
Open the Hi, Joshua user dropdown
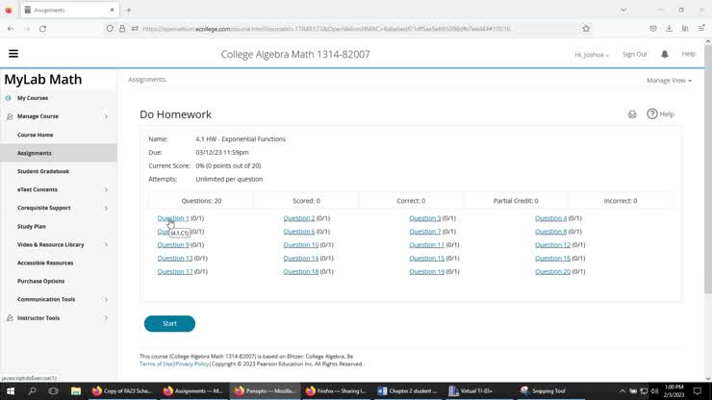point(592,55)
